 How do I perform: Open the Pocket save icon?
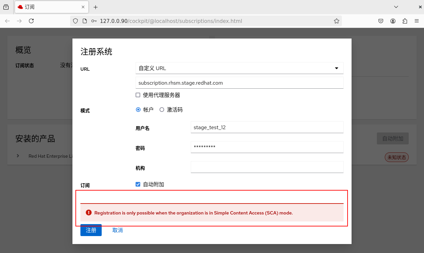click(381, 21)
